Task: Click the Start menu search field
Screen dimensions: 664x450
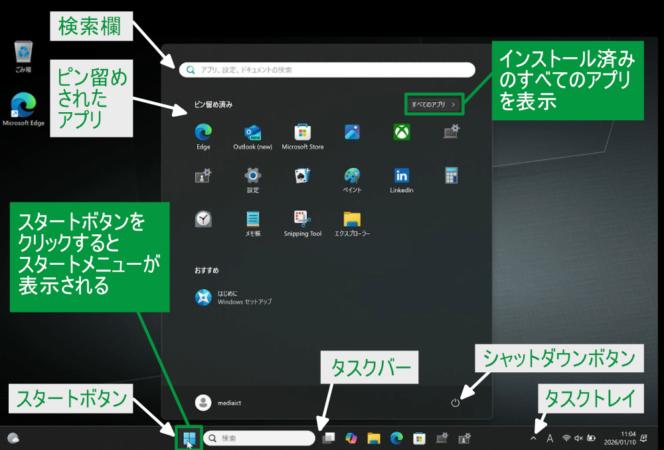Action: click(327, 70)
